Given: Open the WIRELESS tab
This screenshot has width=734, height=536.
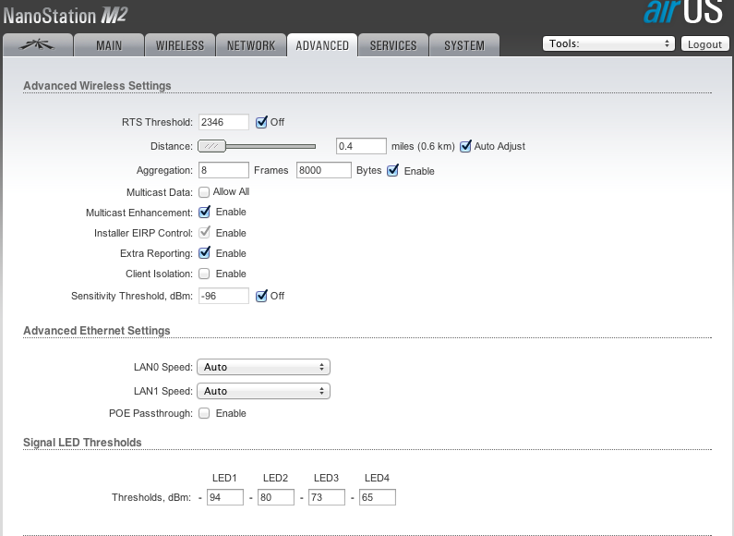Looking at the screenshot, I should tap(180, 45).
